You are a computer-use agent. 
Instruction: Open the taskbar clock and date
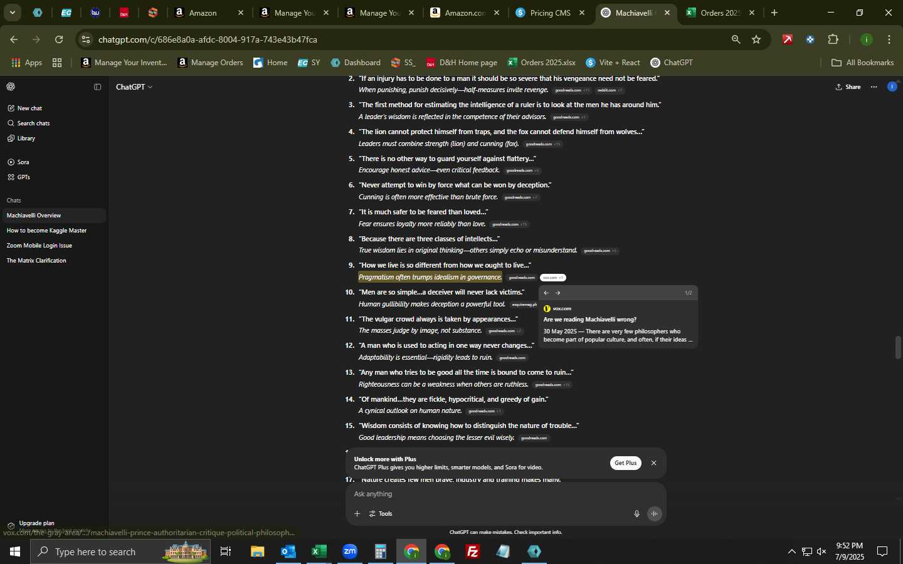coord(850,551)
